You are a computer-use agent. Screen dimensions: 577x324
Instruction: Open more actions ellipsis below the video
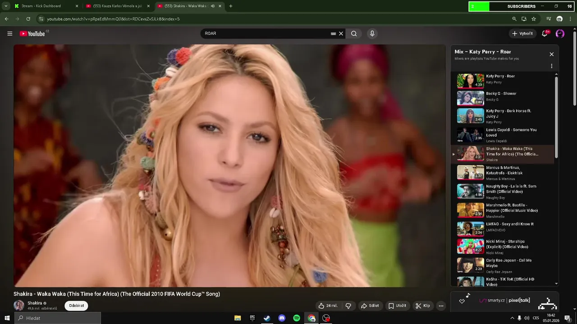[441, 306]
